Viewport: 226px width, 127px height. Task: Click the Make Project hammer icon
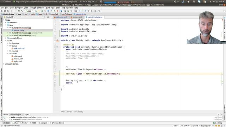tap(22, 11)
